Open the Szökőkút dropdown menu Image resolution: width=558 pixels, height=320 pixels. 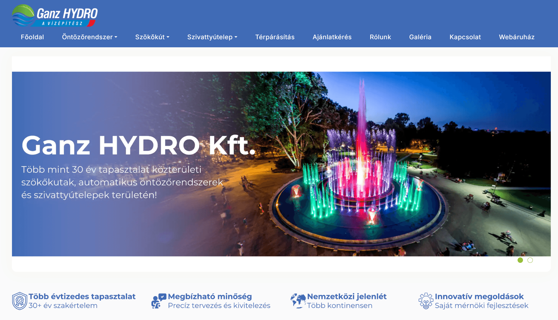coord(152,37)
